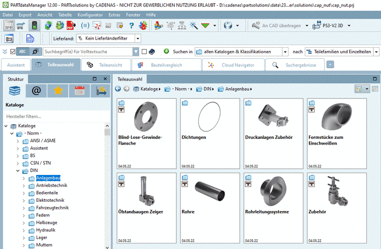Toggle the ABC text search mode
Screen dimensions: 381x249
tap(22, 51)
